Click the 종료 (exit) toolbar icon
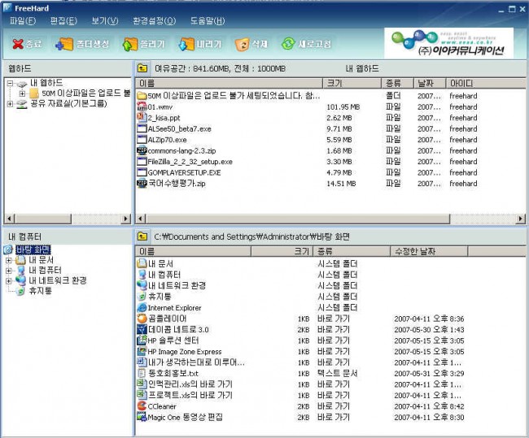This screenshot has height=438, width=529. coord(27,44)
